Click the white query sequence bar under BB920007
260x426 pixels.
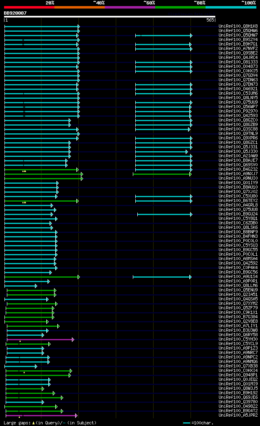110,17
